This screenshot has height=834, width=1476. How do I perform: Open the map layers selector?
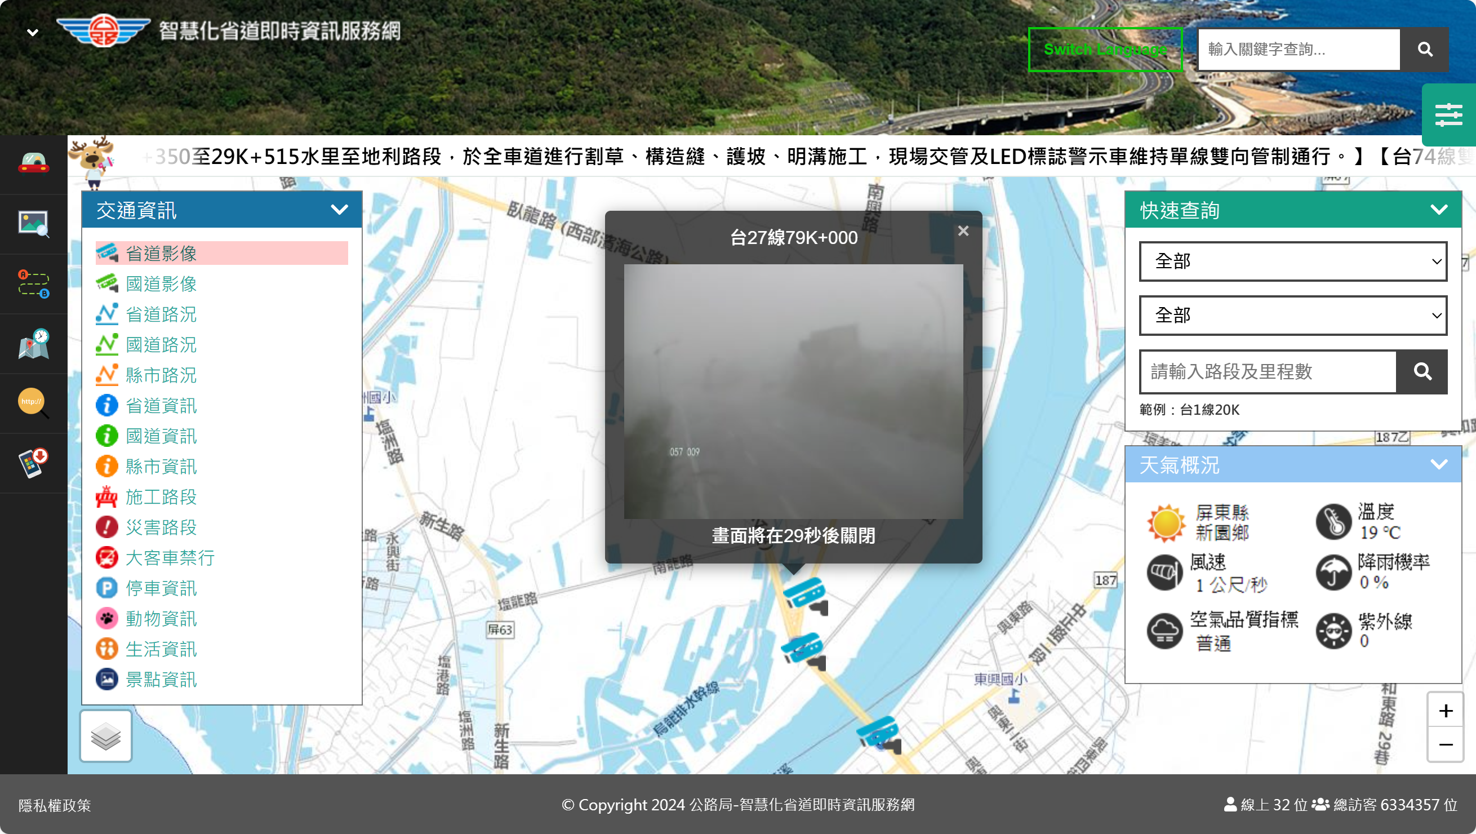pyautogui.click(x=105, y=735)
